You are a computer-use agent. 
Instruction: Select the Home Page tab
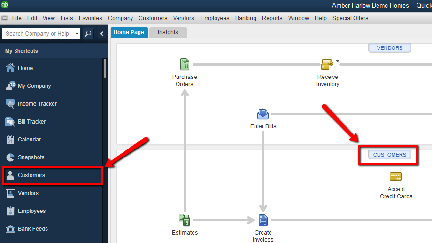(x=129, y=32)
